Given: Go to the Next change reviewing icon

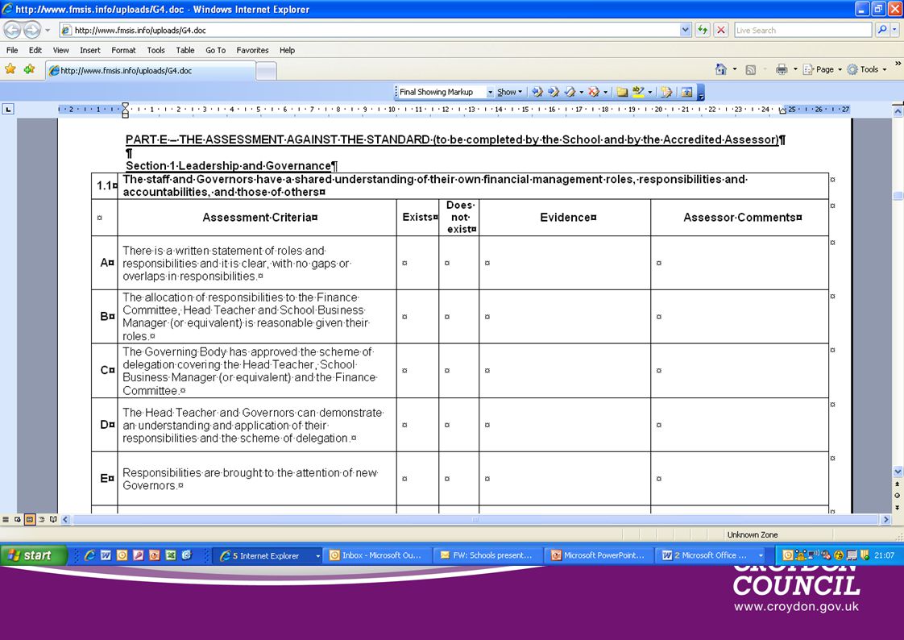Looking at the screenshot, I should click(553, 92).
